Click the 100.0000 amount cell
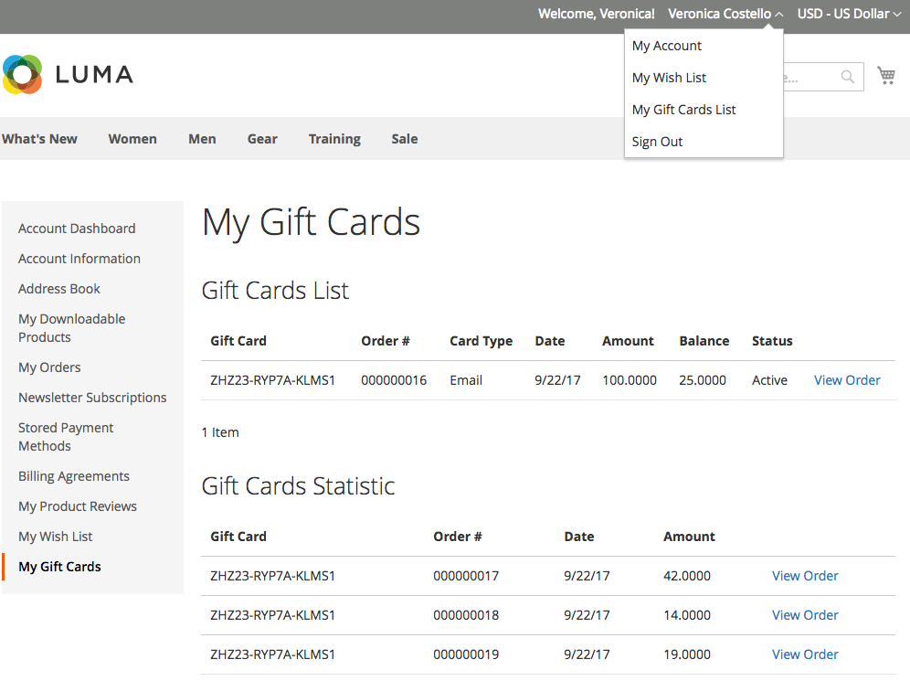The width and height of the screenshot is (910, 681). tap(630, 380)
